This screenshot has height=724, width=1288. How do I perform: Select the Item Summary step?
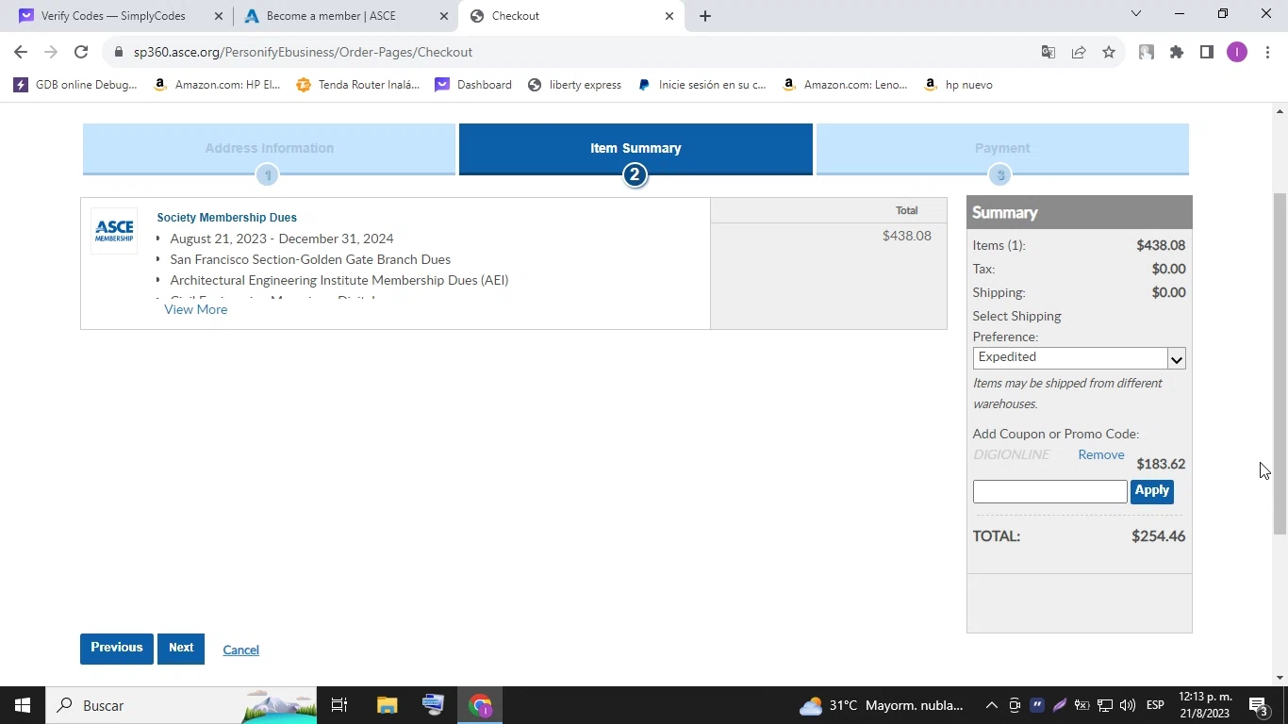[636, 149]
